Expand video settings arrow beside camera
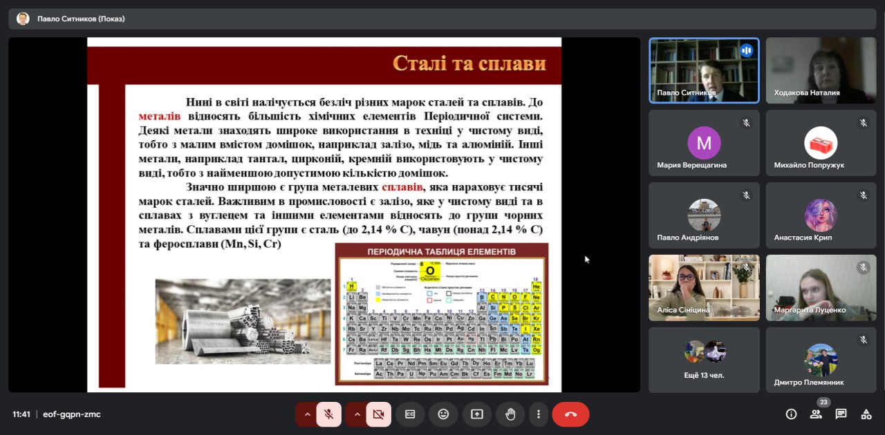885x435 pixels. tap(357, 414)
